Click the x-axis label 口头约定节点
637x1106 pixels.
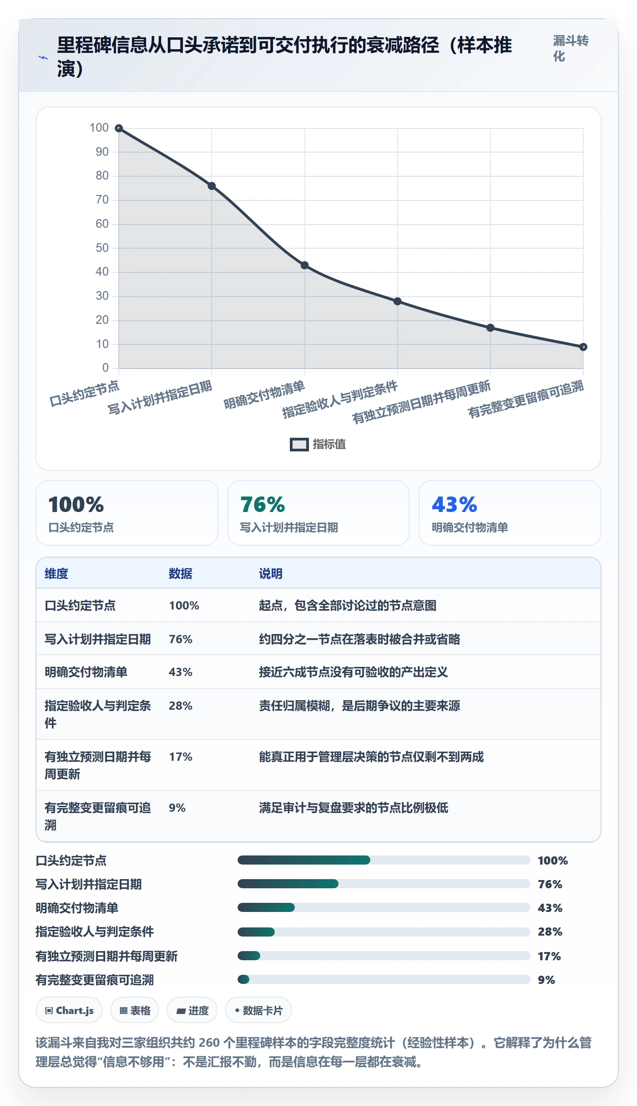pyautogui.click(x=84, y=393)
